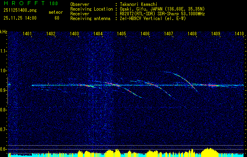Click the 1405 time marker
247x157 pixels.
[x=121, y=33]
